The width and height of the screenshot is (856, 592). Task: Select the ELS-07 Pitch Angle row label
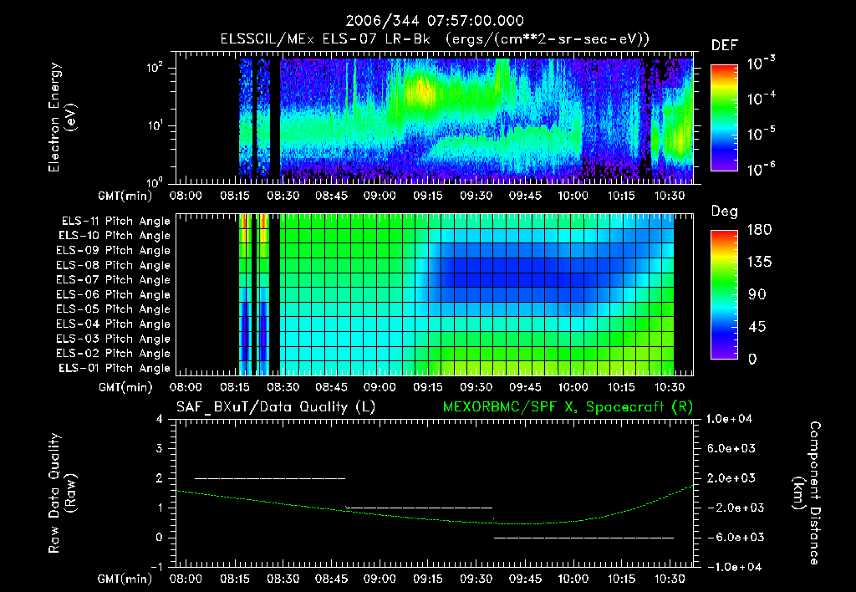[x=113, y=279]
